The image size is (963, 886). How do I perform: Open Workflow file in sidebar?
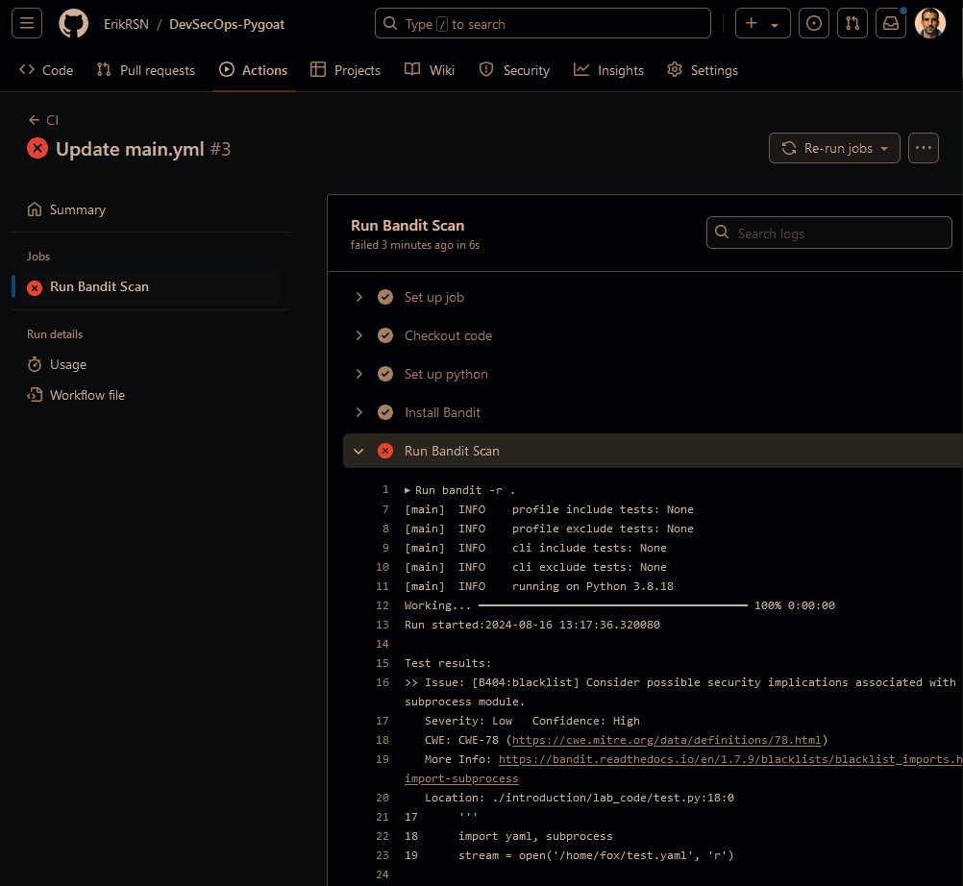point(87,395)
